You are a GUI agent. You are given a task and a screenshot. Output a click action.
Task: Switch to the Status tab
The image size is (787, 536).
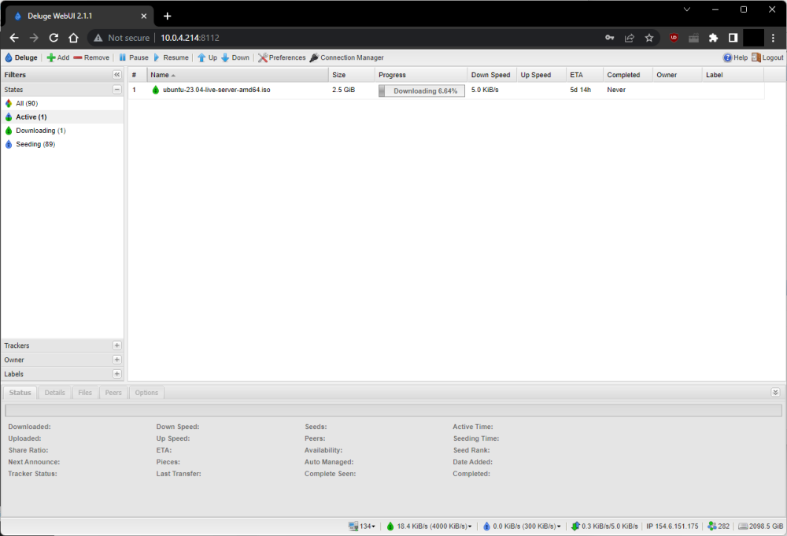(x=20, y=393)
